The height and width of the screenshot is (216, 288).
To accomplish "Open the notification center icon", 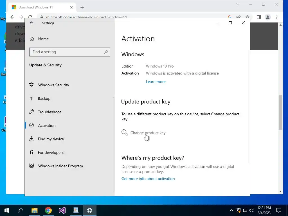I will (279, 210).
